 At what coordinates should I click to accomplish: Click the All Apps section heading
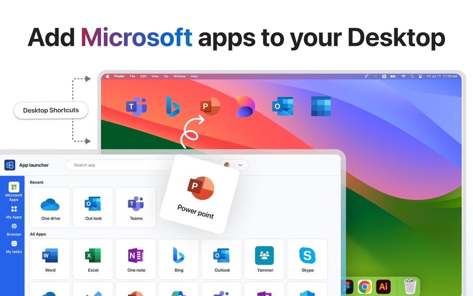(38, 234)
